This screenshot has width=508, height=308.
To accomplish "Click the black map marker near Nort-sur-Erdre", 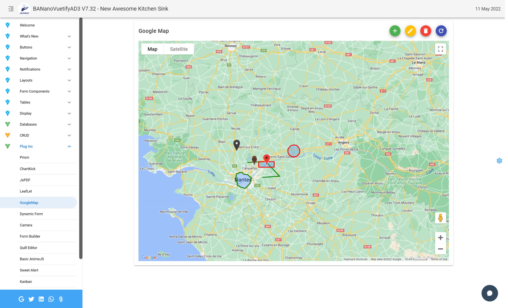I will coord(237,145).
